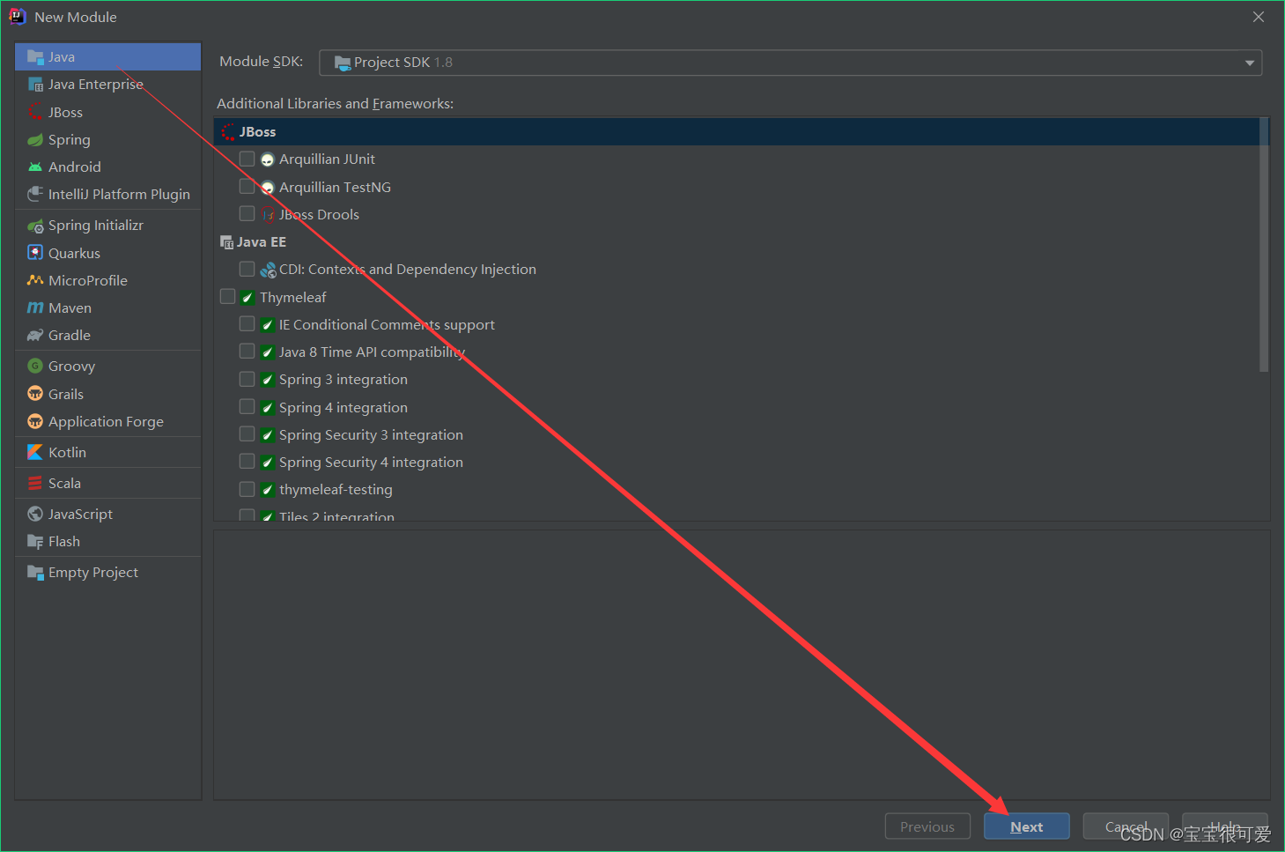Tick the Spring 4 integration checkbox
The width and height of the screenshot is (1285, 852).
click(247, 406)
